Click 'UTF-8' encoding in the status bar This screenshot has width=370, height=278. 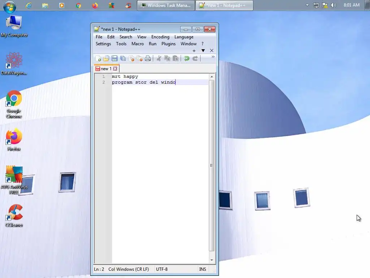click(x=162, y=269)
